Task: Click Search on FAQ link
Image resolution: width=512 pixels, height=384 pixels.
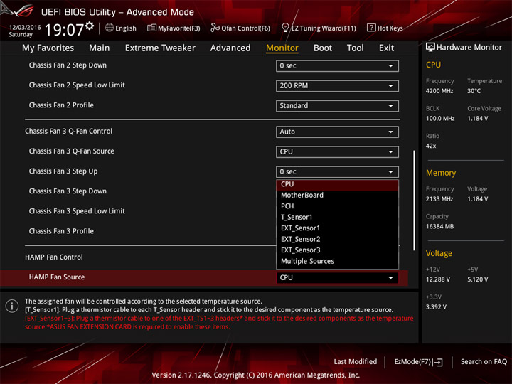Action: 484,362
